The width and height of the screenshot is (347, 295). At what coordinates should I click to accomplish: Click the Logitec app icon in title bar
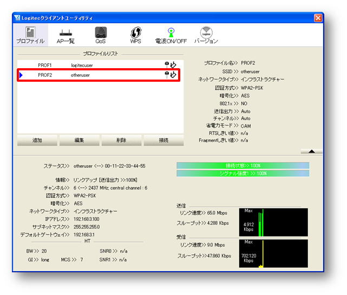[x=17, y=18]
